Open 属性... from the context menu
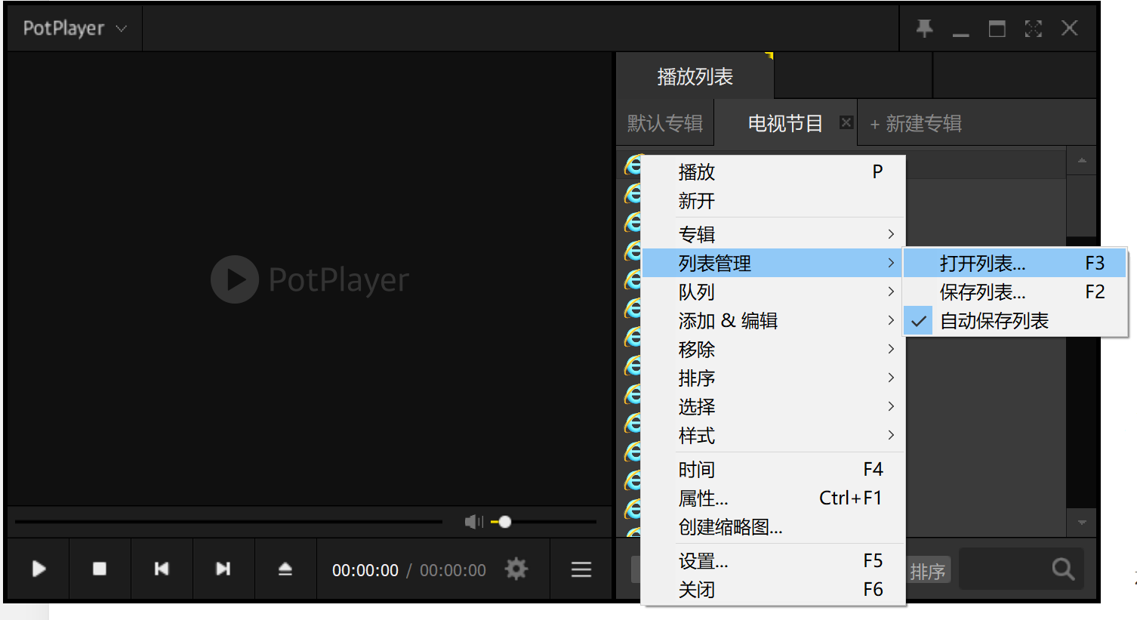This screenshot has width=1137, height=620. [x=772, y=498]
